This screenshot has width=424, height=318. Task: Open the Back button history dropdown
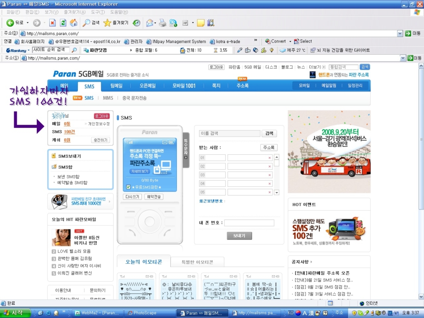coord(28,23)
